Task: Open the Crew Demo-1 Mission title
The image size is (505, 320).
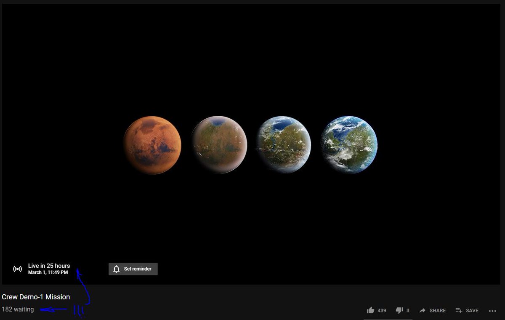Action: [x=36, y=297]
